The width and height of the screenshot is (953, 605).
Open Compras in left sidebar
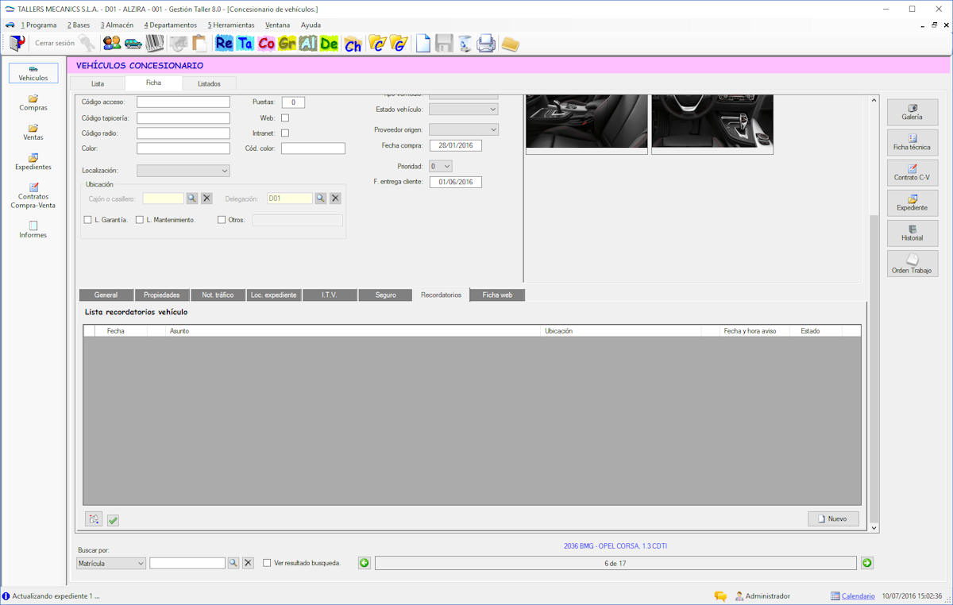pyautogui.click(x=33, y=102)
